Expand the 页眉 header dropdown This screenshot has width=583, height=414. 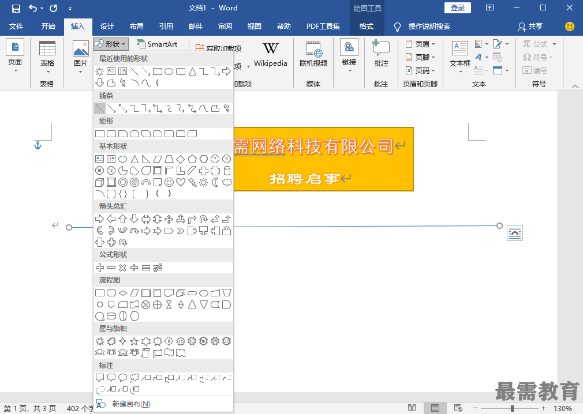421,44
